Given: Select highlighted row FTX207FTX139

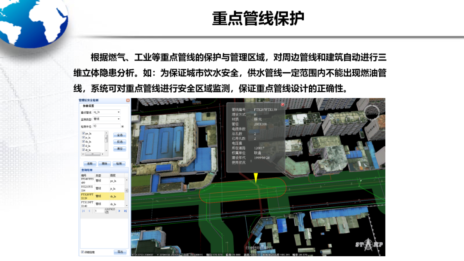Looking at the screenshot, I should [102, 196].
